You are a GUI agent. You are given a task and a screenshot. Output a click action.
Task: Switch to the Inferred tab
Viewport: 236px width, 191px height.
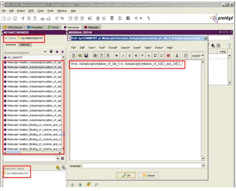[25, 44]
